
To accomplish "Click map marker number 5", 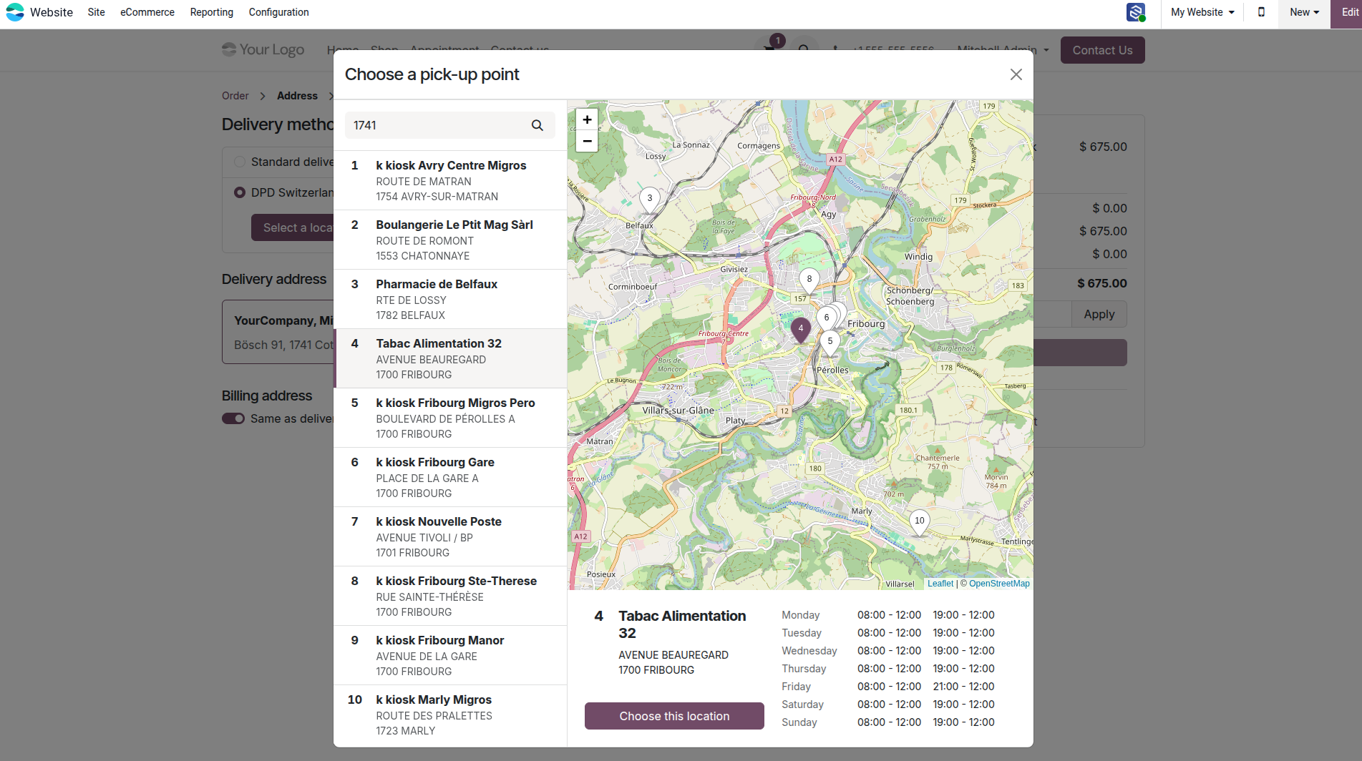I will click(830, 343).
